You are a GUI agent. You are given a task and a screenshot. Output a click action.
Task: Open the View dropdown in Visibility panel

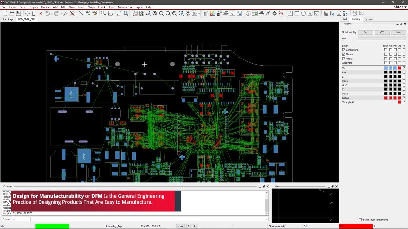pos(404,38)
